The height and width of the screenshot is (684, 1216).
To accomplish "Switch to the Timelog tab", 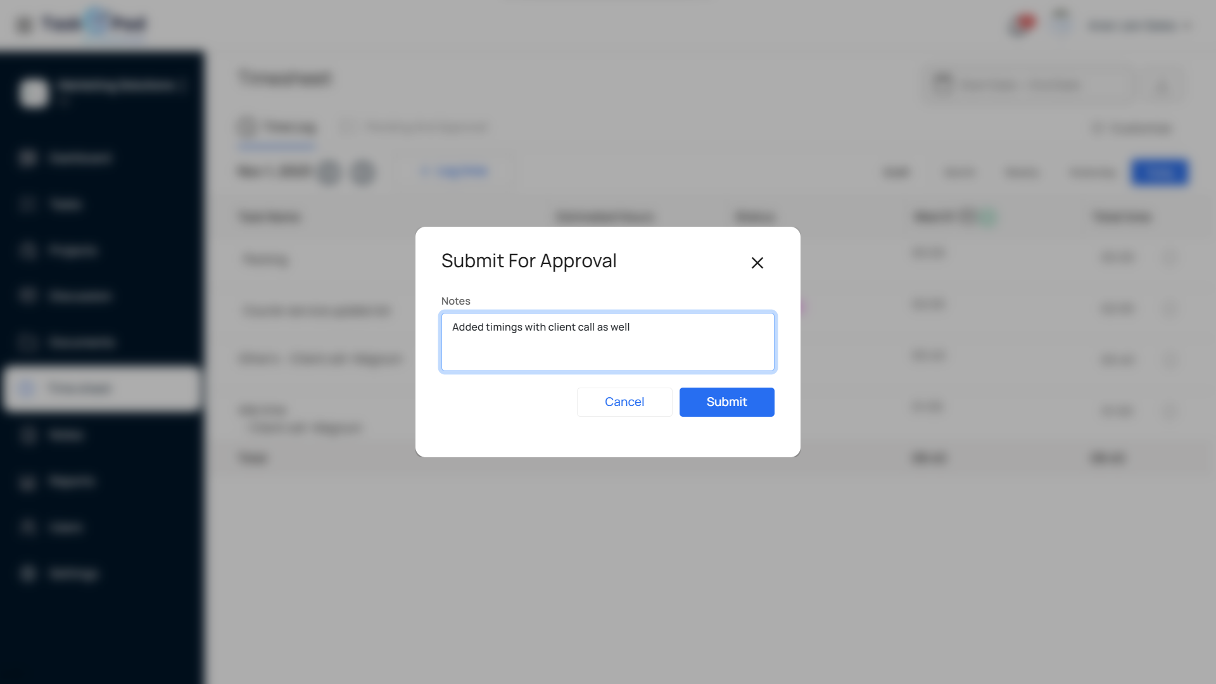I will 277,127.
